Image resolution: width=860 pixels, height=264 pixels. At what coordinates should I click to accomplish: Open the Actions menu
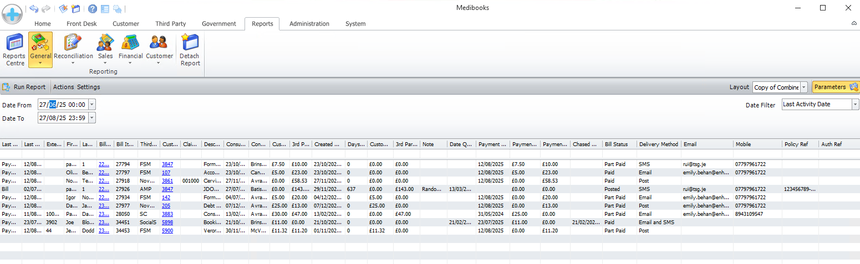(x=63, y=87)
